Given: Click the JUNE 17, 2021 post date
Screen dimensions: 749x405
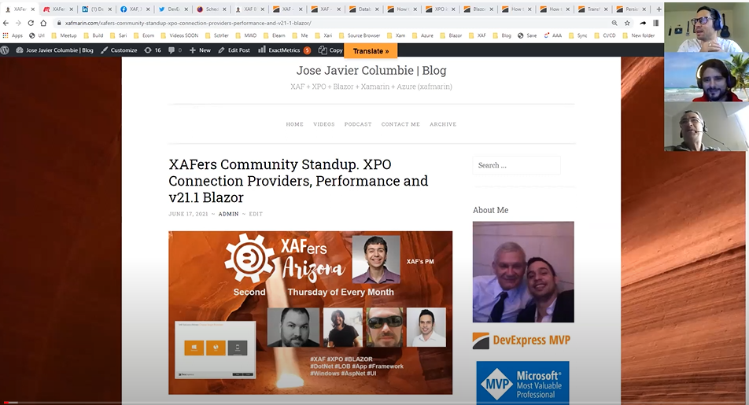Looking at the screenshot, I should (188, 214).
